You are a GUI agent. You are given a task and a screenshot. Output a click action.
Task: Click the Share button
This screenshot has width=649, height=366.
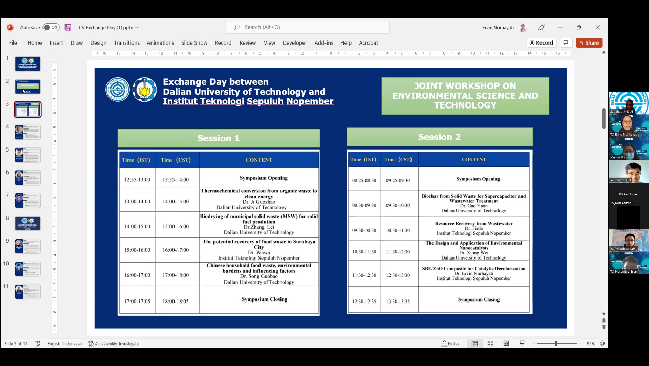tap(589, 43)
